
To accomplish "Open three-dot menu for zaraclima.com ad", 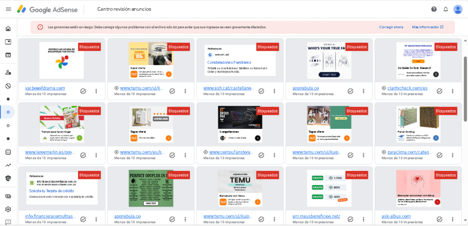I will pos(452,155).
